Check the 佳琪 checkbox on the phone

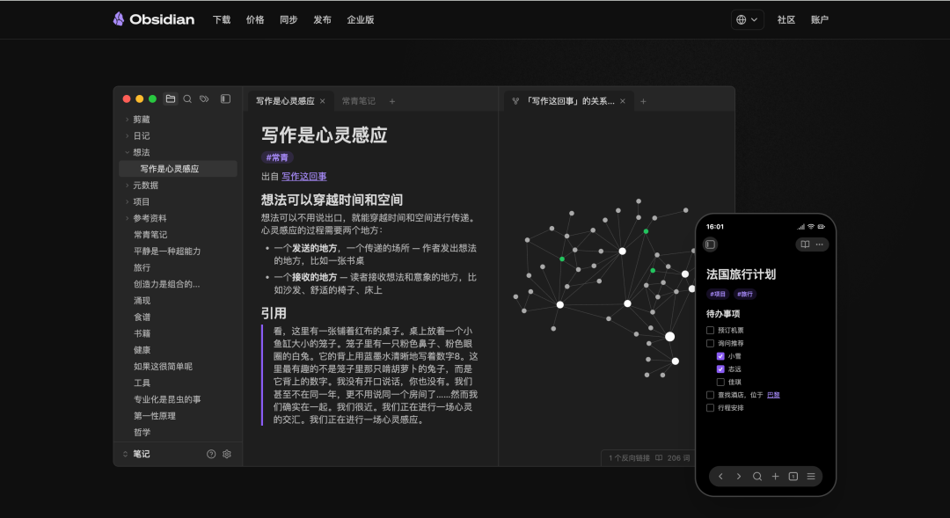pyautogui.click(x=720, y=382)
